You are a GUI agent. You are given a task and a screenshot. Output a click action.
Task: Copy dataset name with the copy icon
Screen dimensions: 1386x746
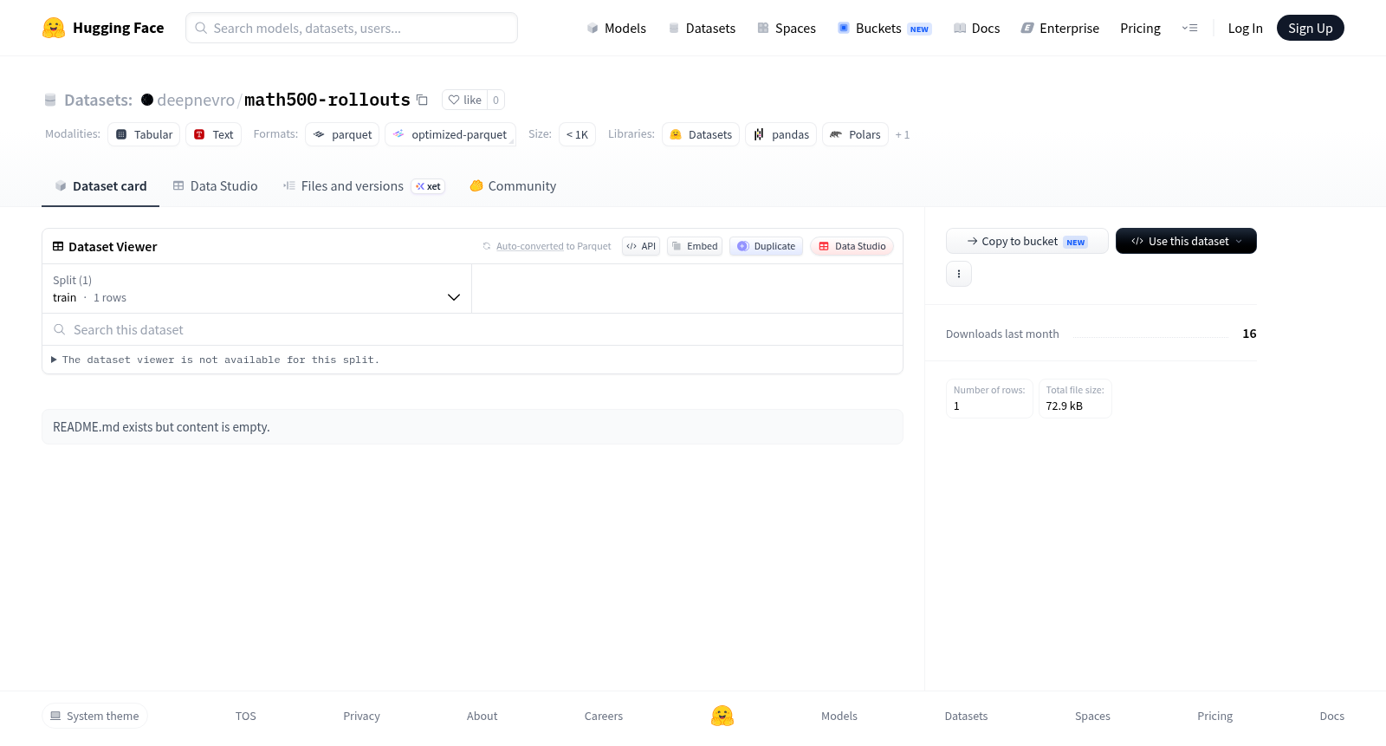[x=422, y=100]
